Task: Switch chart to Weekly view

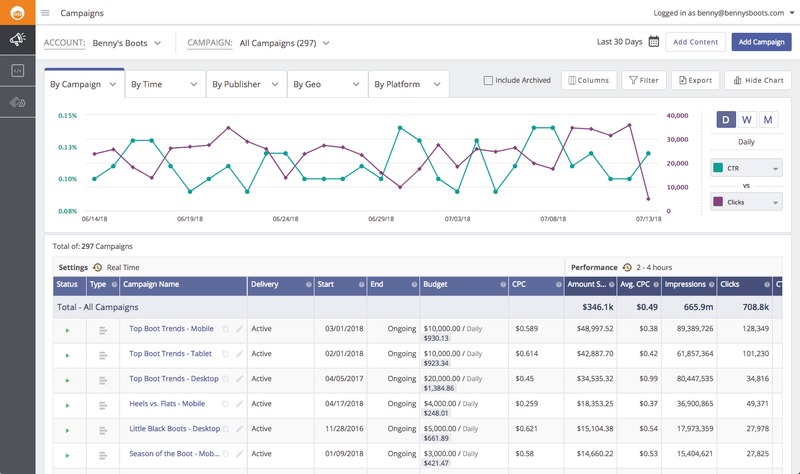Action: point(747,119)
